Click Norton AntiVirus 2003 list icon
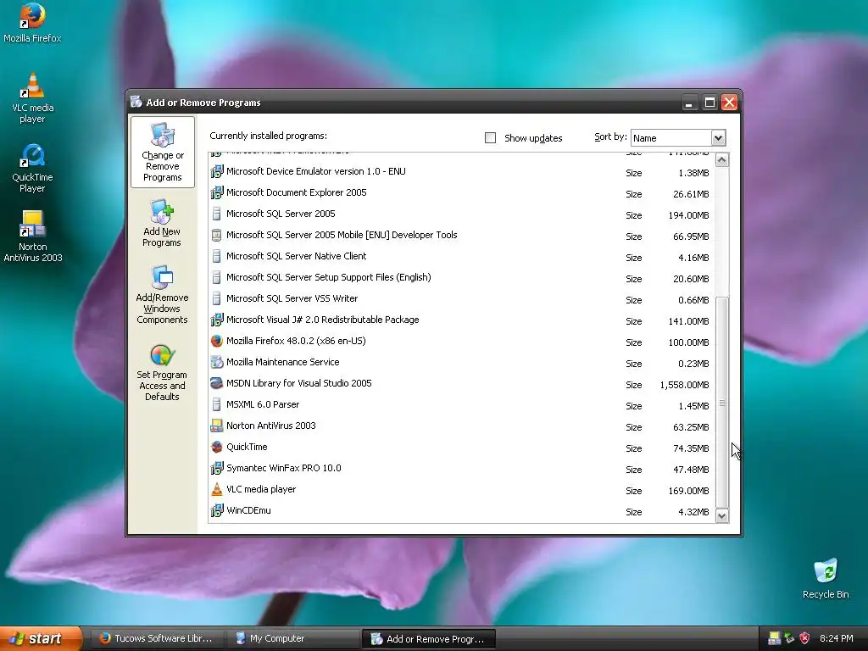868x651 pixels. [x=216, y=426]
